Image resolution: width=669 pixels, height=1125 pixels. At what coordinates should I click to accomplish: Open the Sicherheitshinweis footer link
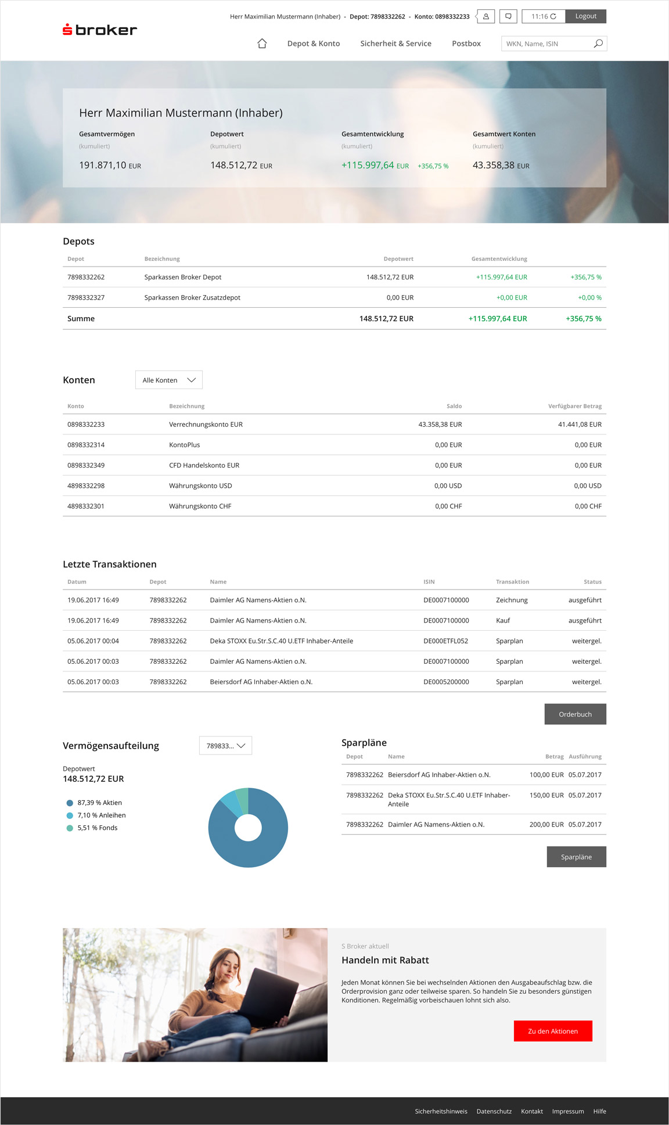tap(441, 1111)
